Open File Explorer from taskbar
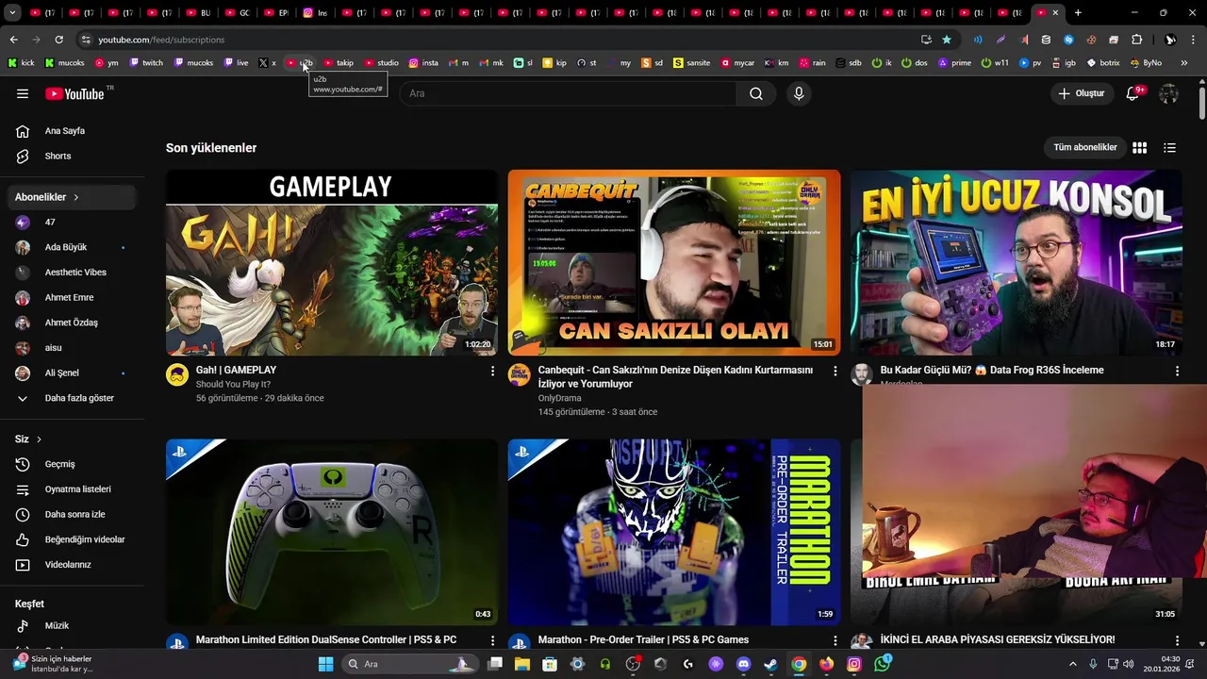The image size is (1207, 679). coord(522,664)
